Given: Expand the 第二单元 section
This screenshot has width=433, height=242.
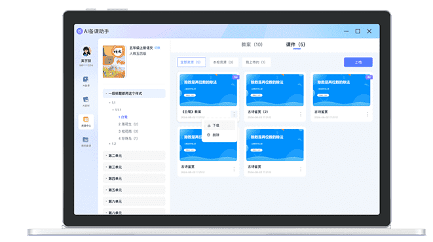Looking at the screenshot, I should coord(134,156).
